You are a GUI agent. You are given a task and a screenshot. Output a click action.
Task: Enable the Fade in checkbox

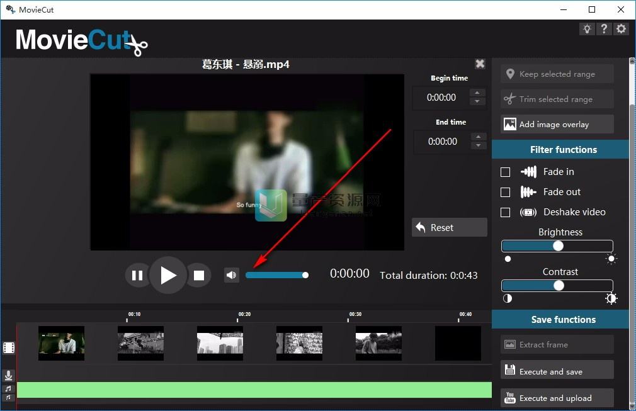[x=505, y=172]
